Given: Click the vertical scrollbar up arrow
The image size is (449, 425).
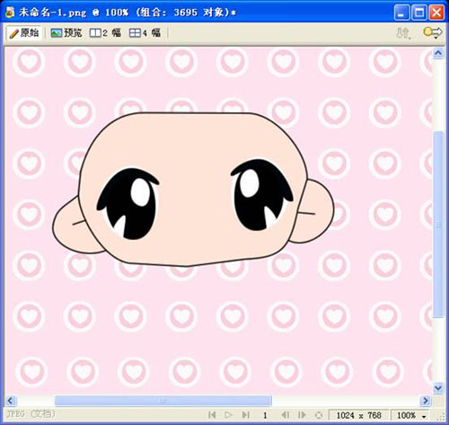Looking at the screenshot, I should click(438, 53).
